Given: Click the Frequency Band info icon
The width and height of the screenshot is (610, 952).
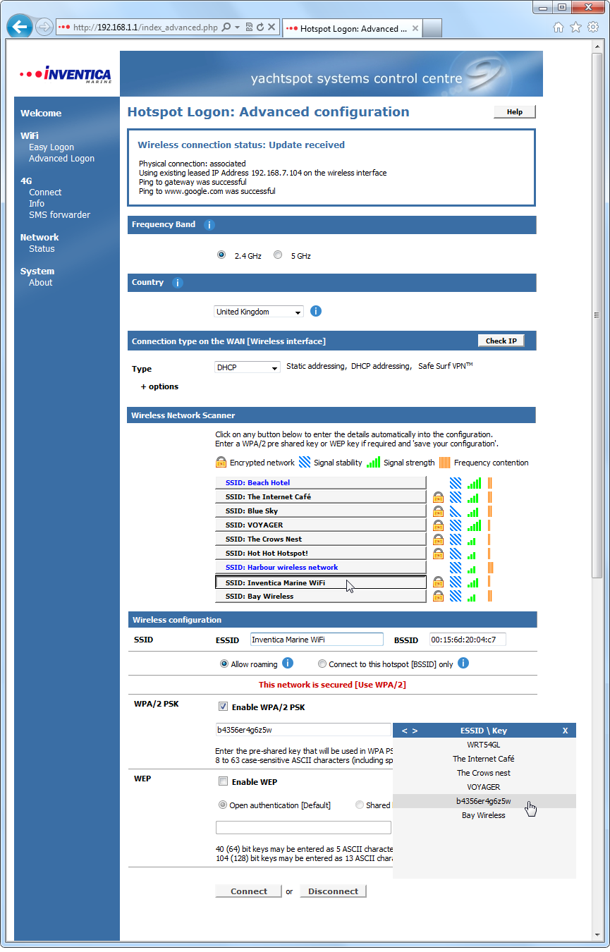Looking at the screenshot, I should [209, 225].
